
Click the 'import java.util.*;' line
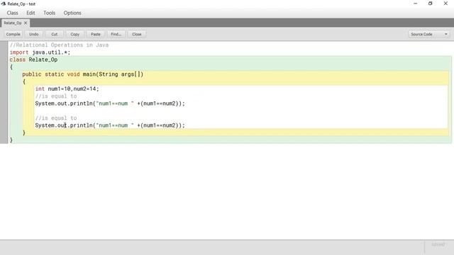(40, 52)
